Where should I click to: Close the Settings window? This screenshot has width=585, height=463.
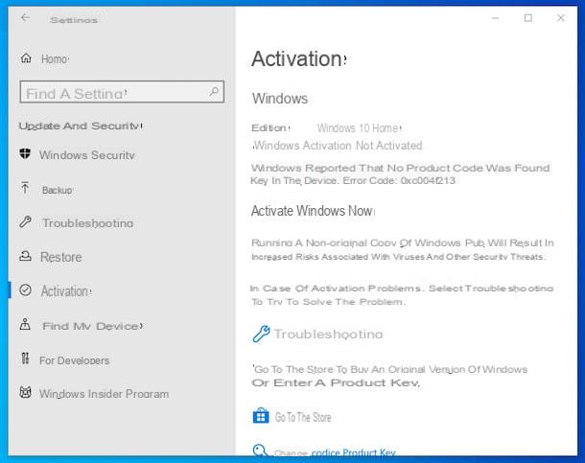pyautogui.click(x=560, y=18)
